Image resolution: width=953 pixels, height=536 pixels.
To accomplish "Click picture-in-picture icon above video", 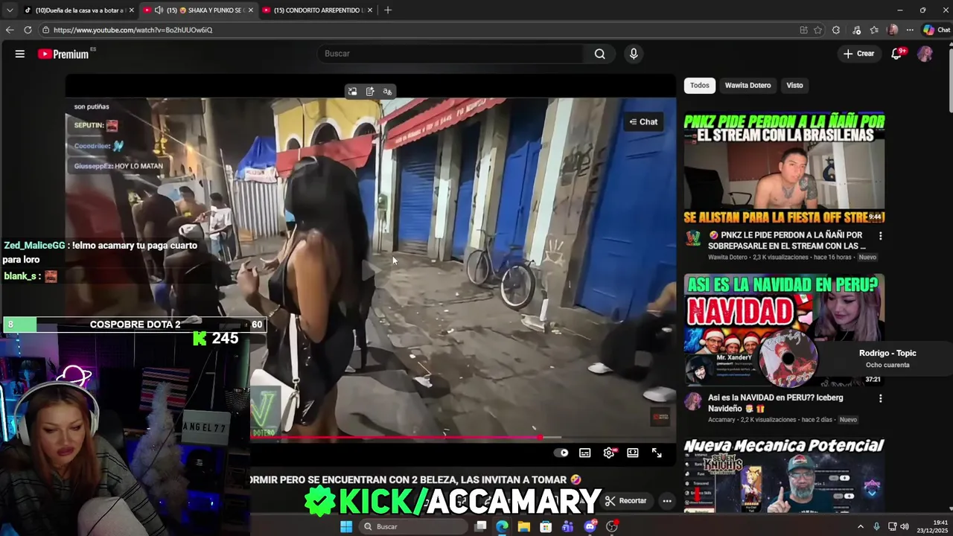I will 352,92.
